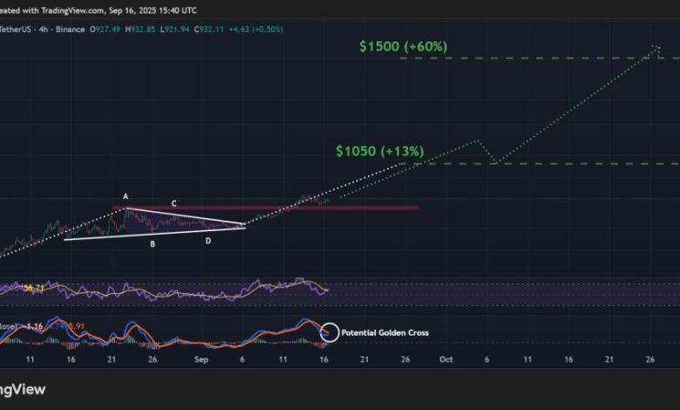The width and height of the screenshot is (680, 410).
Task: Click the Oct label on time axis
Action: click(x=445, y=358)
